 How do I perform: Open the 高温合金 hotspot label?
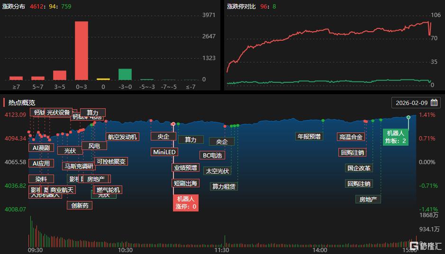[x=351, y=137]
